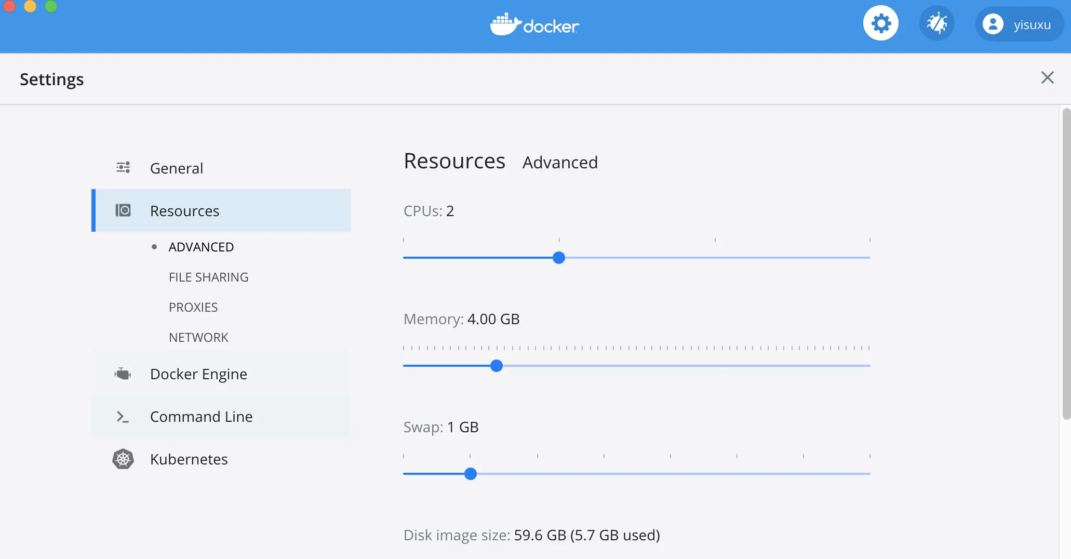Switch to the PROXIES subsection
This screenshot has height=559, width=1071.
[x=193, y=308]
